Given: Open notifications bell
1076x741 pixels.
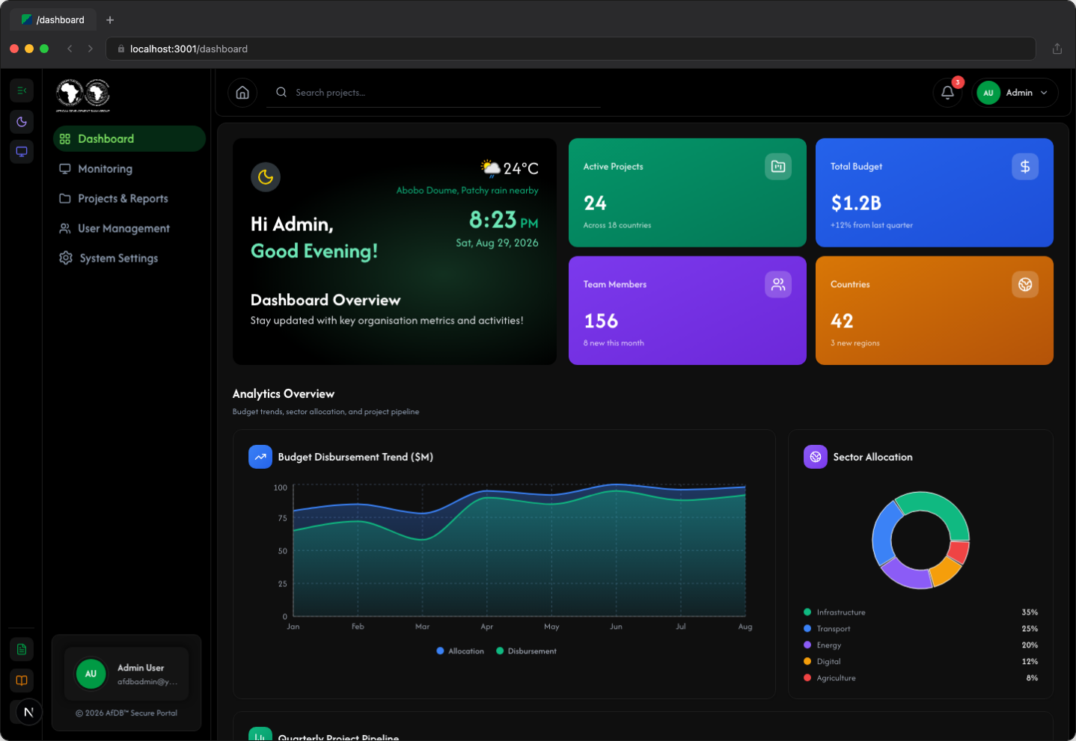Looking at the screenshot, I should [x=947, y=93].
